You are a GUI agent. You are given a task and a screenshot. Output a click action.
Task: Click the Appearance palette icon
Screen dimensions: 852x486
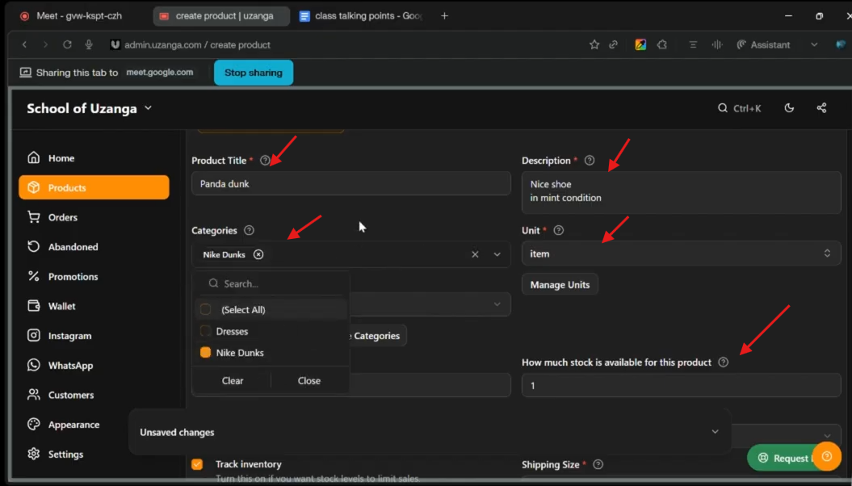[34, 424]
